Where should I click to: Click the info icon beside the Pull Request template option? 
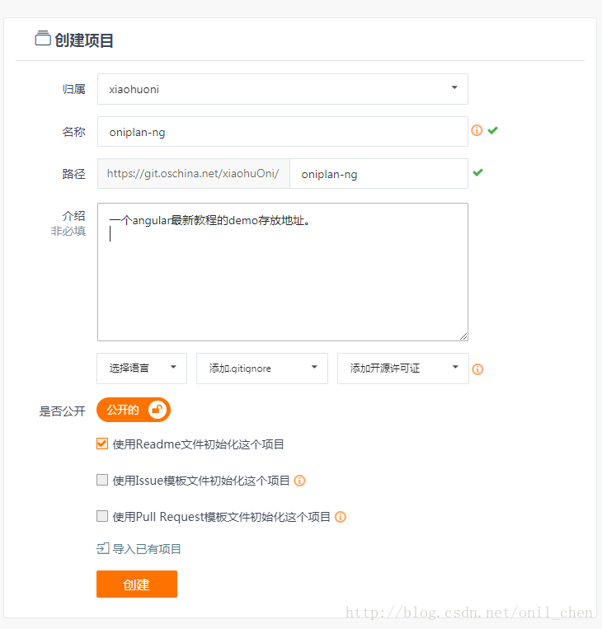pos(341,517)
